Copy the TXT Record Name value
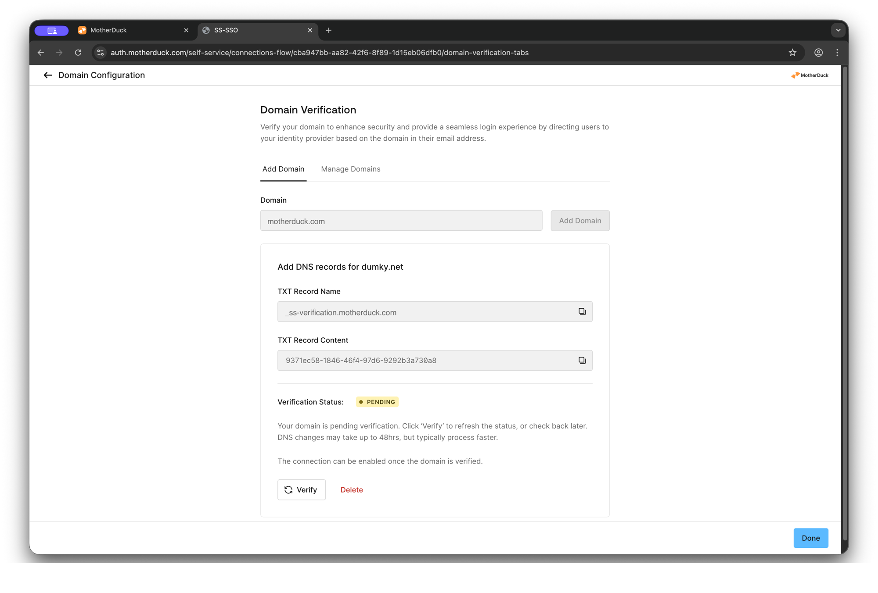The width and height of the screenshot is (878, 593). 582,311
